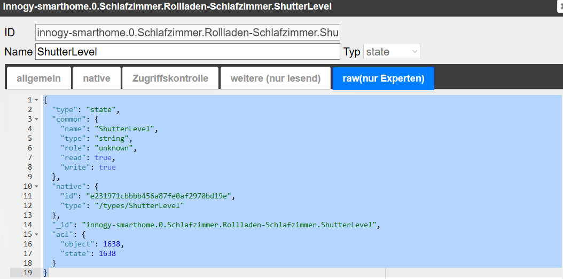Click the "/types/ShutterLevel" string on line 12

point(139,205)
